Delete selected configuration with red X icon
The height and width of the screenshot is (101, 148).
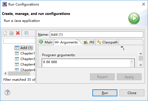18,33
